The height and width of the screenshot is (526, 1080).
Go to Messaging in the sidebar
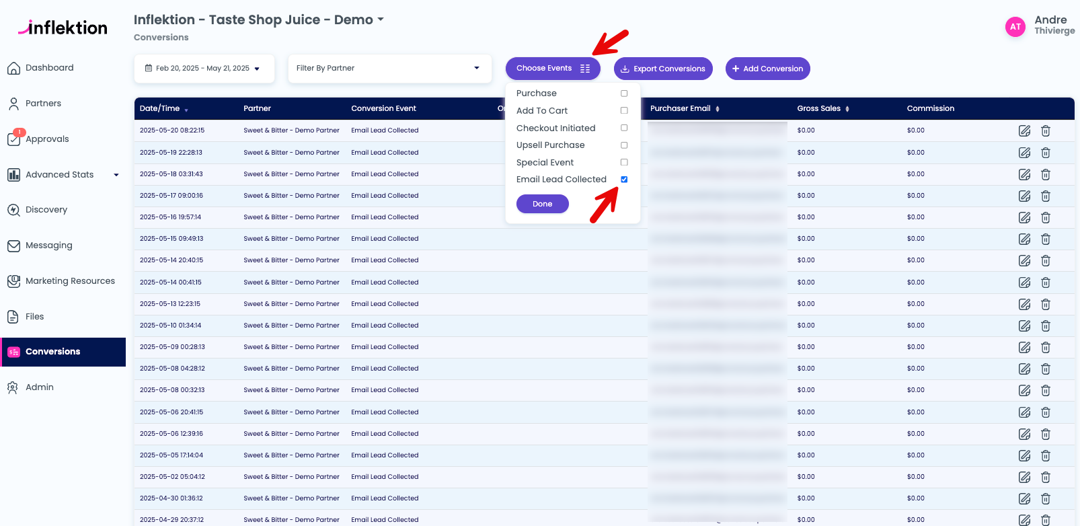(x=48, y=246)
